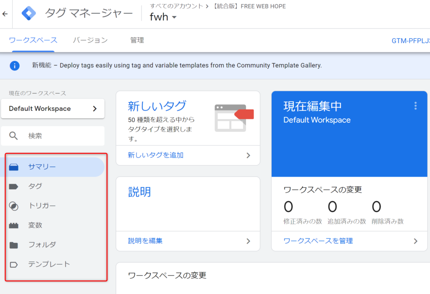The width and height of the screenshot is (430, 294).
Task: Click the magnifier search icon
Action: [x=13, y=135]
